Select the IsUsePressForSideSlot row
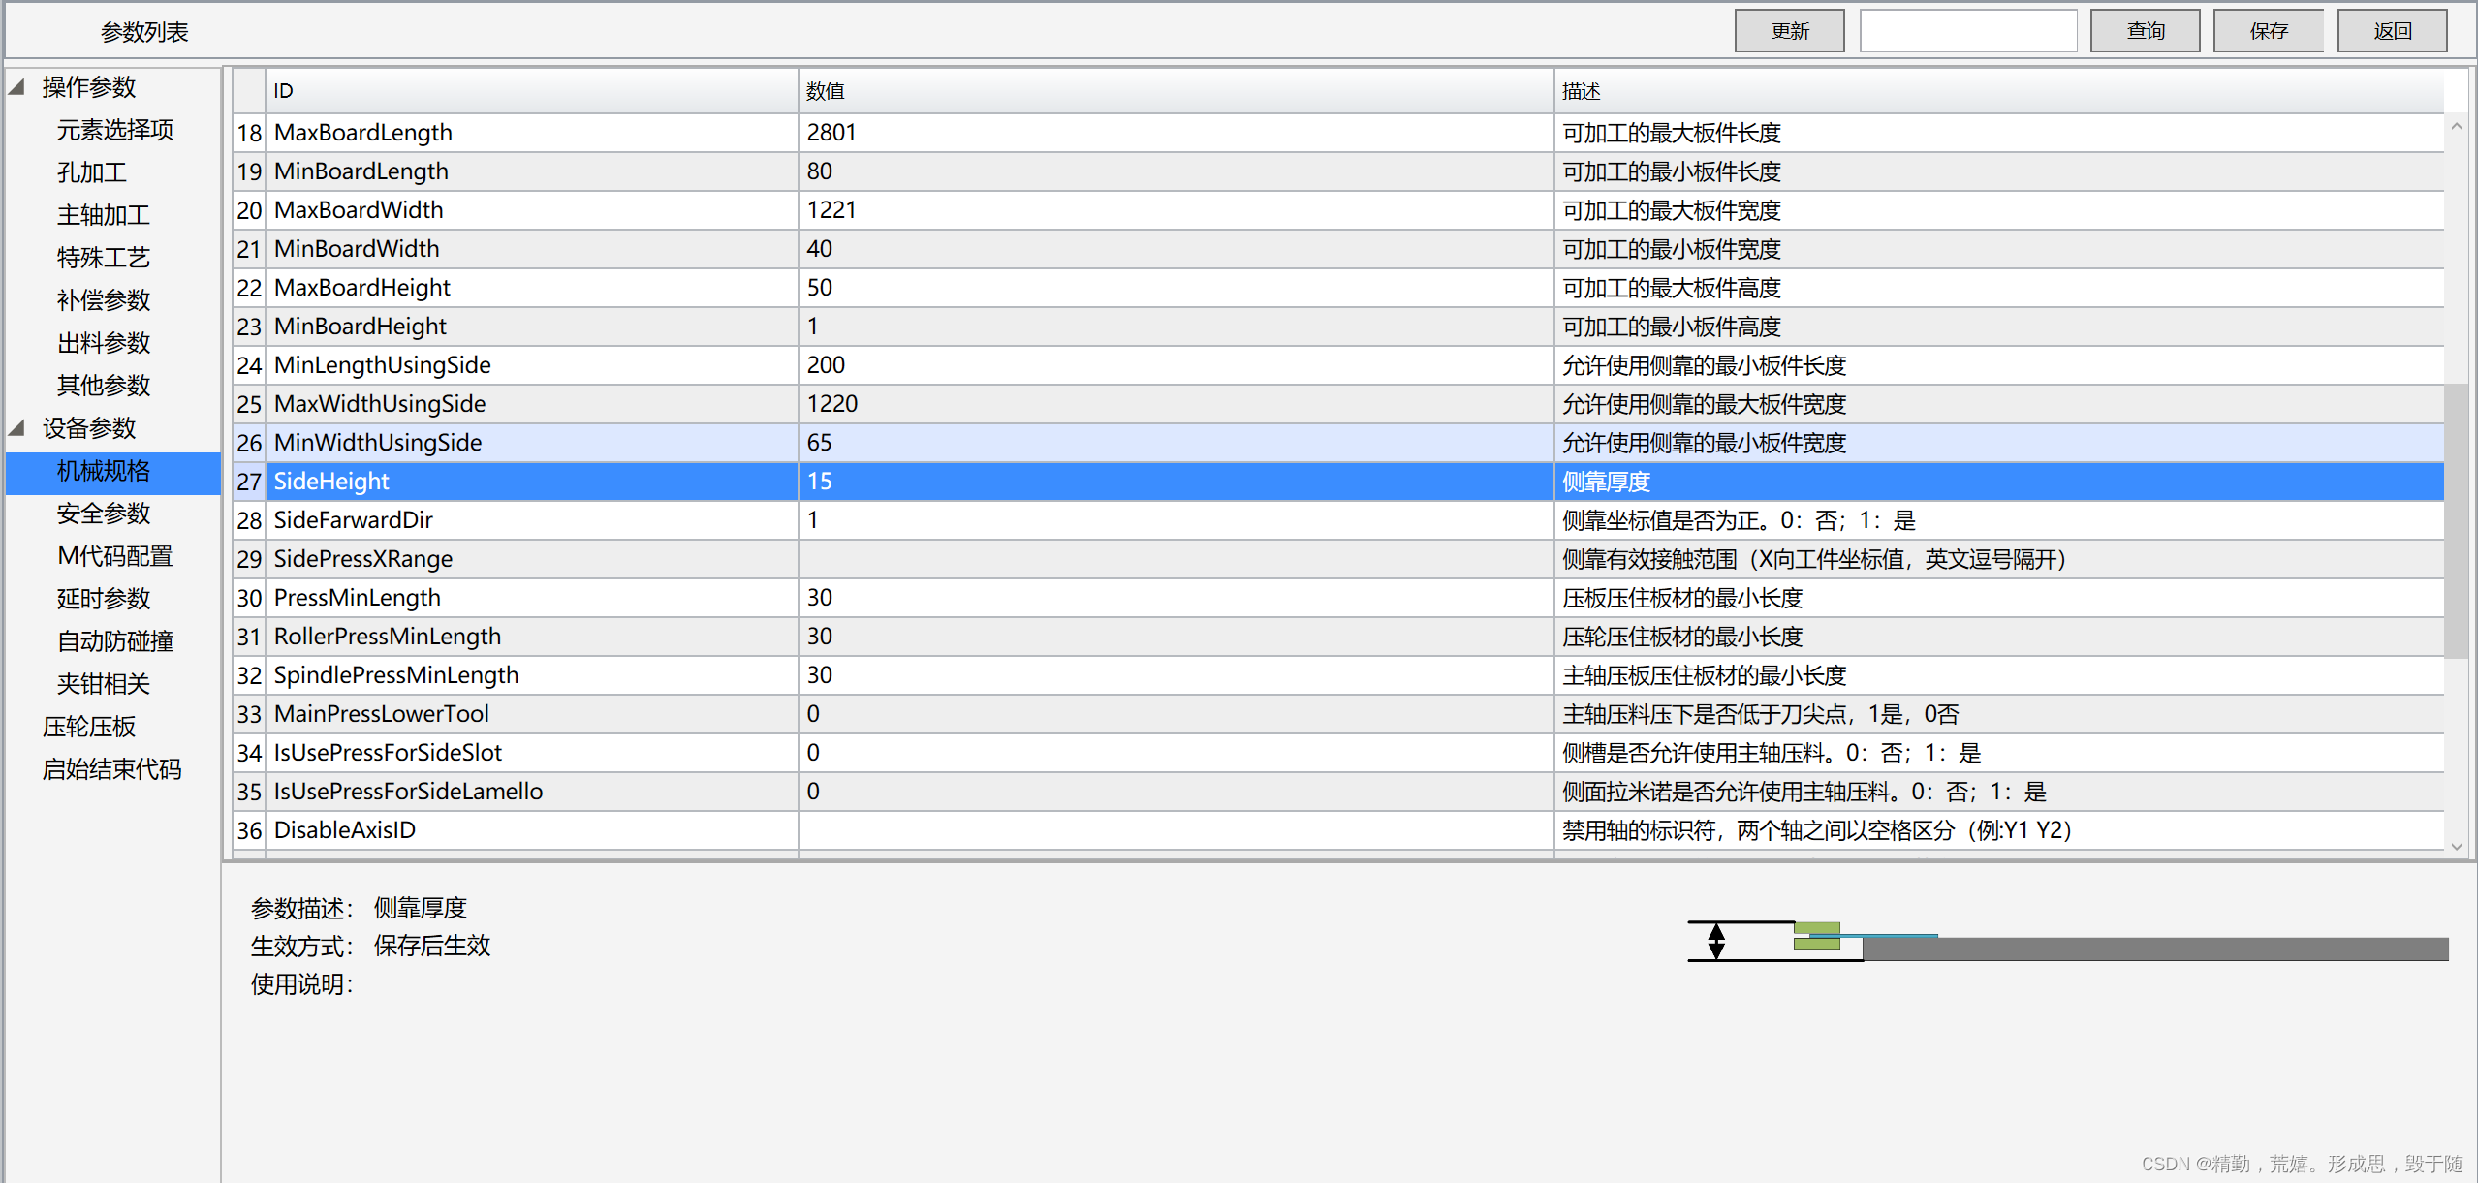Screen dimensions: 2478x1183 click(1337, 752)
